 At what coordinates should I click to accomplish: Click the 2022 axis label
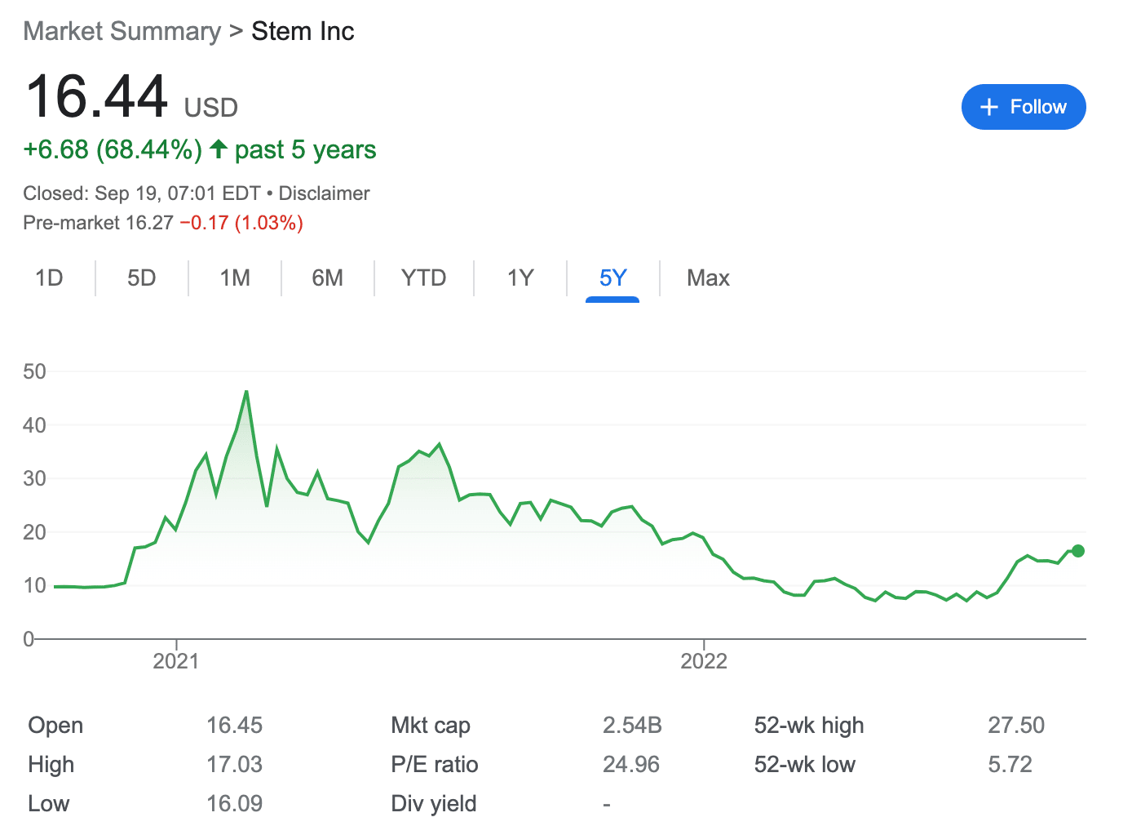[x=704, y=661]
